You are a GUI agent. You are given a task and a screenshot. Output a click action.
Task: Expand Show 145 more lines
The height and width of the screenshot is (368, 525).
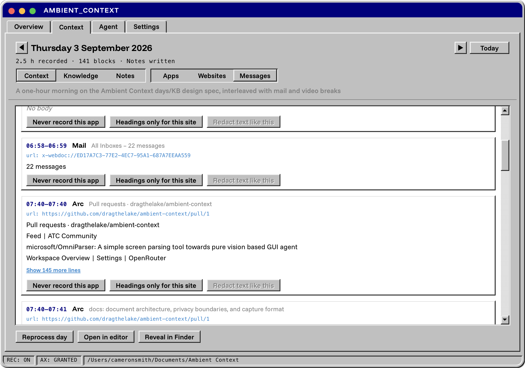[x=53, y=270]
